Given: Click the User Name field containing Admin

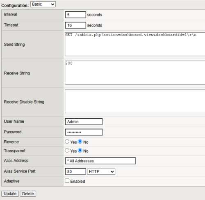Looking at the screenshot, I should [84, 121].
